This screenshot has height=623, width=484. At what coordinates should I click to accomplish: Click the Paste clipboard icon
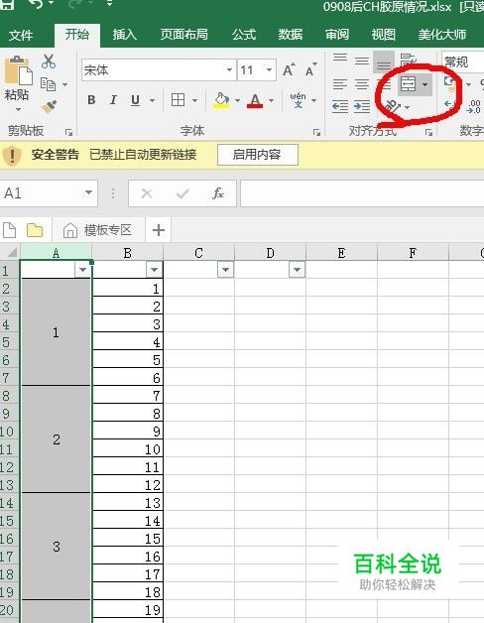(x=18, y=71)
